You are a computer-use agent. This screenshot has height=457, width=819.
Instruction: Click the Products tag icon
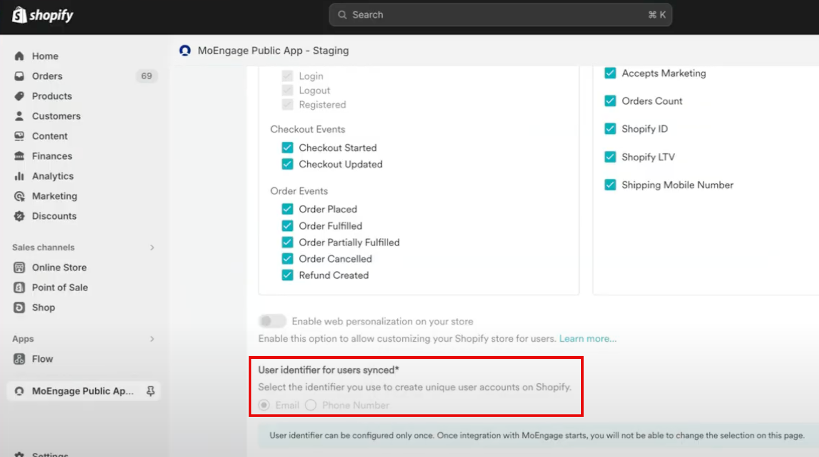pyautogui.click(x=19, y=96)
